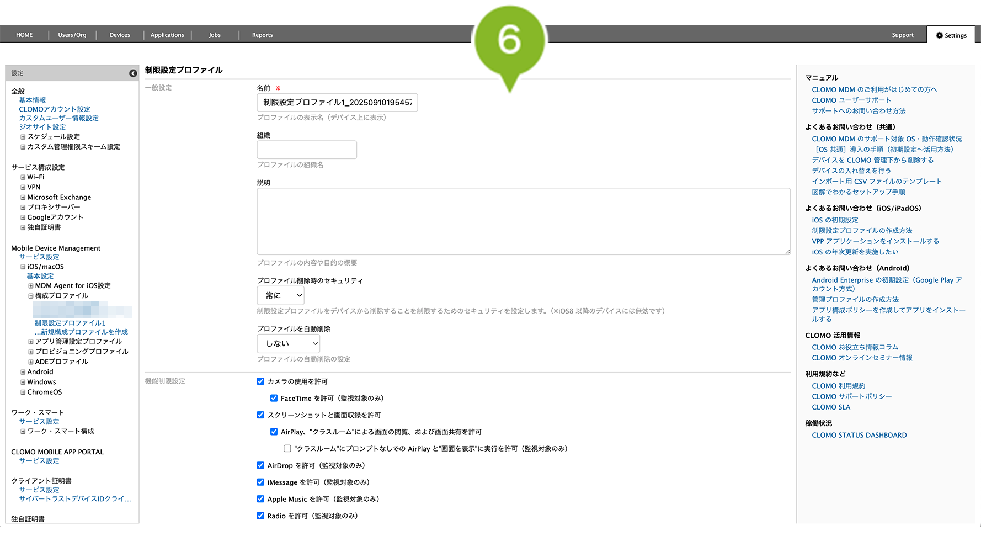Viewport: 981px width, 552px height.
Task: Collapse the 構成プロファイル minus icon
Action: (31, 296)
